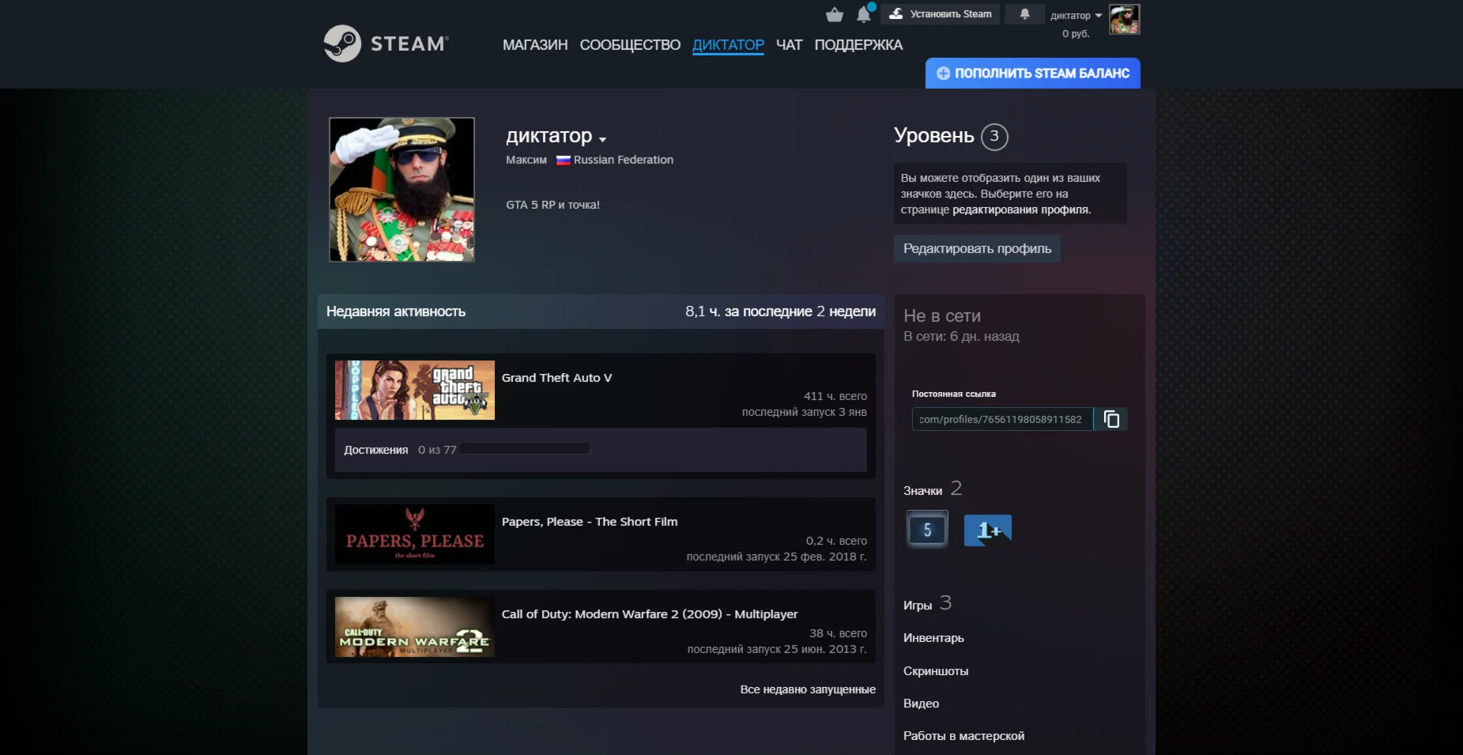
Task: Open the level 5 badge icon
Action: (927, 530)
